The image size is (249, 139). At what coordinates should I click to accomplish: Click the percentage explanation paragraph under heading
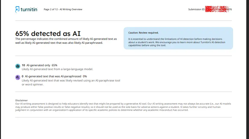[66, 41]
